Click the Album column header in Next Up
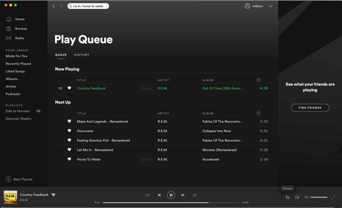Viewport: 342px width, 208px height. [x=208, y=113]
